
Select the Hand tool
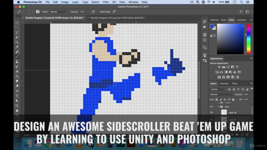[x=17, y=110]
